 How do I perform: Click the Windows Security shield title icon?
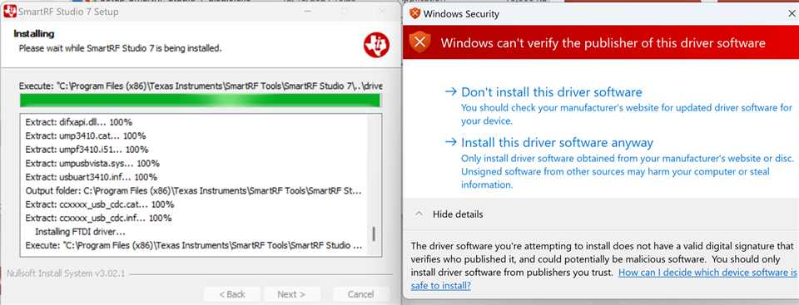tap(414, 14)
